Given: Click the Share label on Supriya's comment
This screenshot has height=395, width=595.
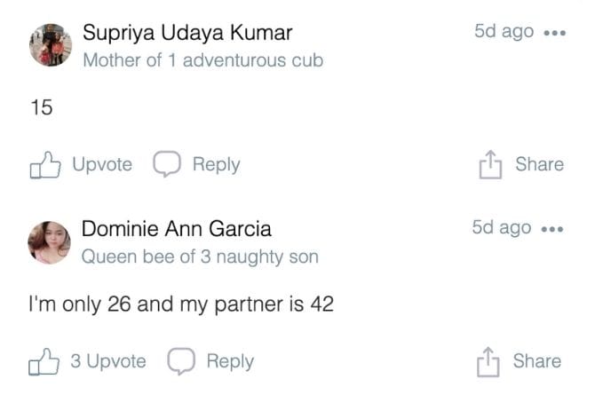Looking at the screenshot, I should [x=539, y=164].
